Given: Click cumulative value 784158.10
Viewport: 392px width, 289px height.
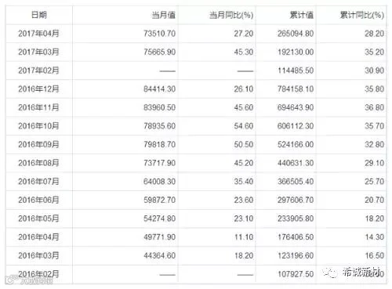Looking at the screenshot, I should (x=296, y=89).
